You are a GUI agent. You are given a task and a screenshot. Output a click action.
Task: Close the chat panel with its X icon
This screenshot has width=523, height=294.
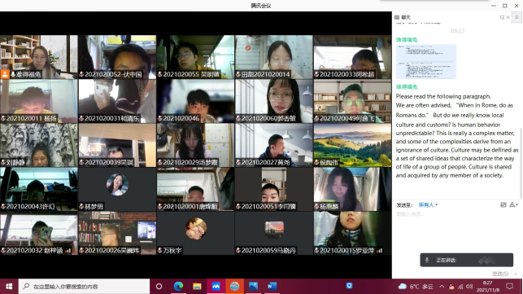pyautogui.click(x=508, y=17)
